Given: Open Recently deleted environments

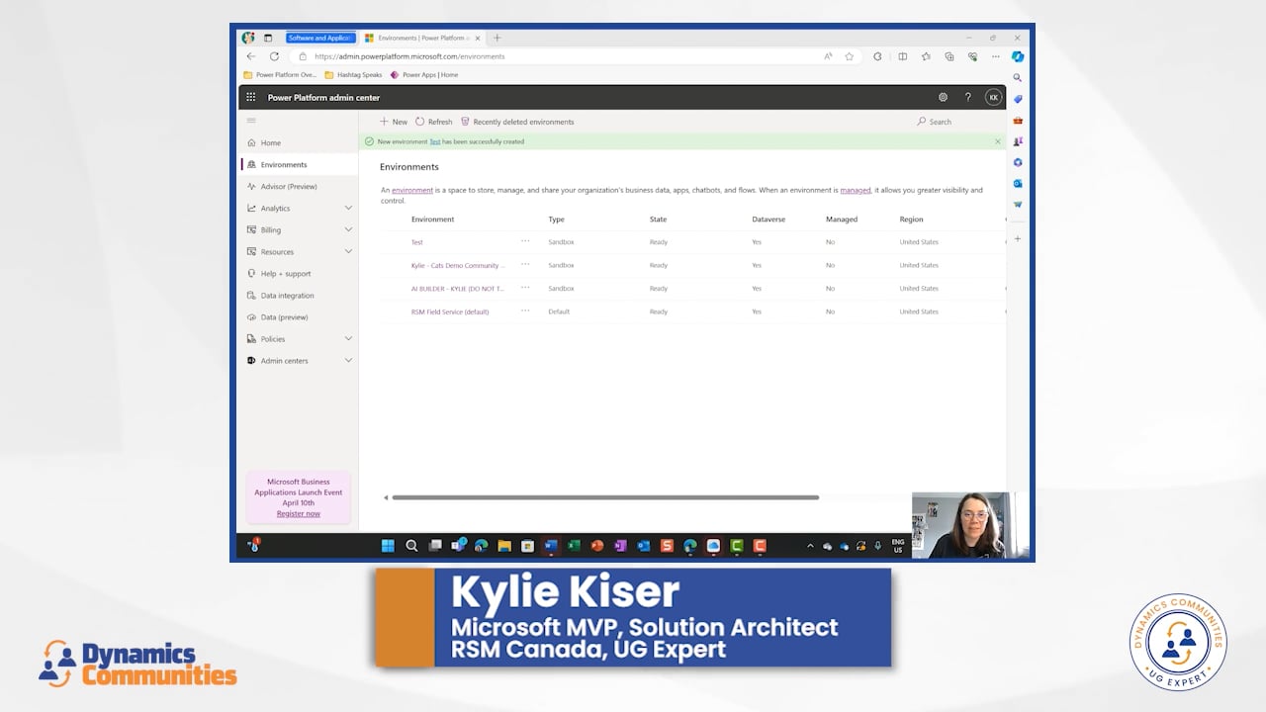Looking at the screenshot, I should tap(517, 122).
